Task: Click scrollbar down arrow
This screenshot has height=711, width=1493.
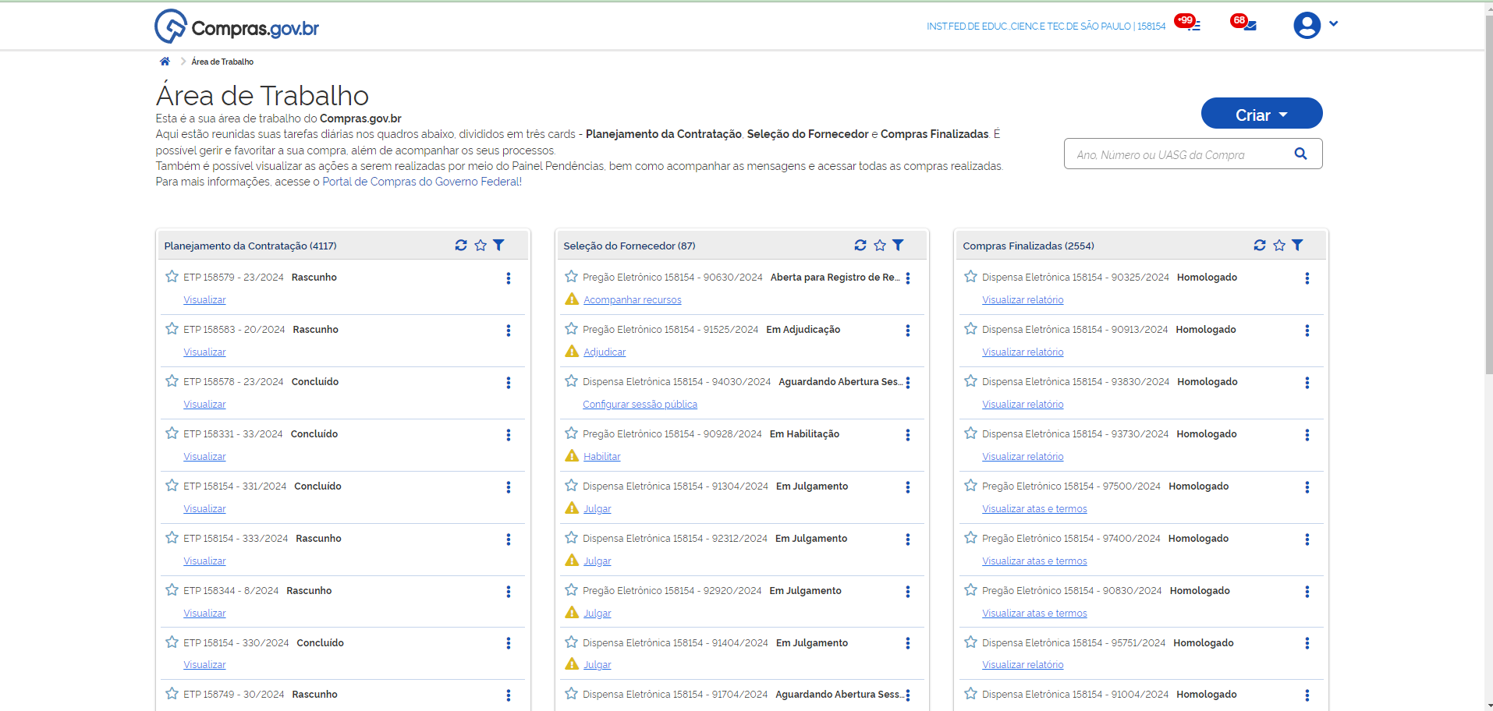Action: pyautogui.click(x=1488, y=706)
